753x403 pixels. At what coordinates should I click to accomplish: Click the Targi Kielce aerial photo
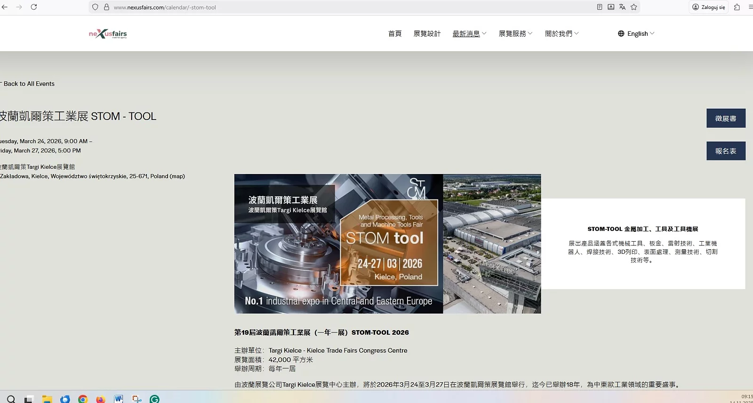[492, 244]
